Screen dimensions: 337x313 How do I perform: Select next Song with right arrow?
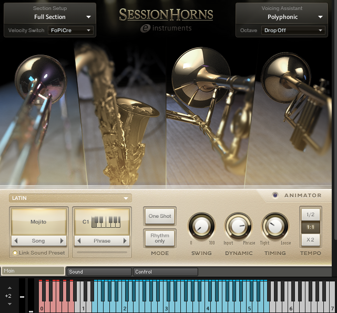[62, 241]
